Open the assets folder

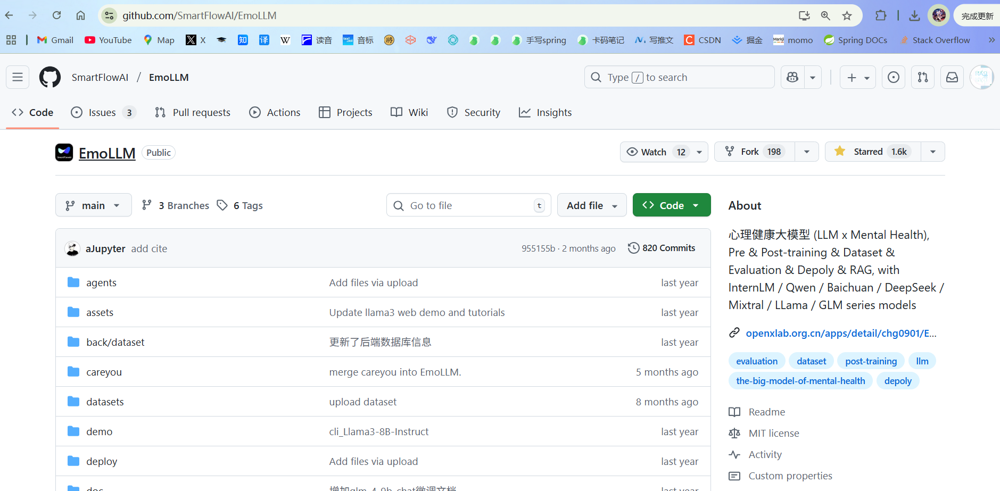100,312
